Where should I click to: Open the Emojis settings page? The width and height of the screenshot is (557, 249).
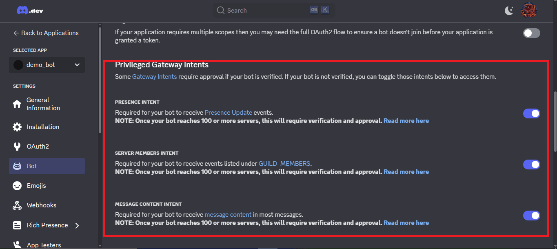coord(47,186)
